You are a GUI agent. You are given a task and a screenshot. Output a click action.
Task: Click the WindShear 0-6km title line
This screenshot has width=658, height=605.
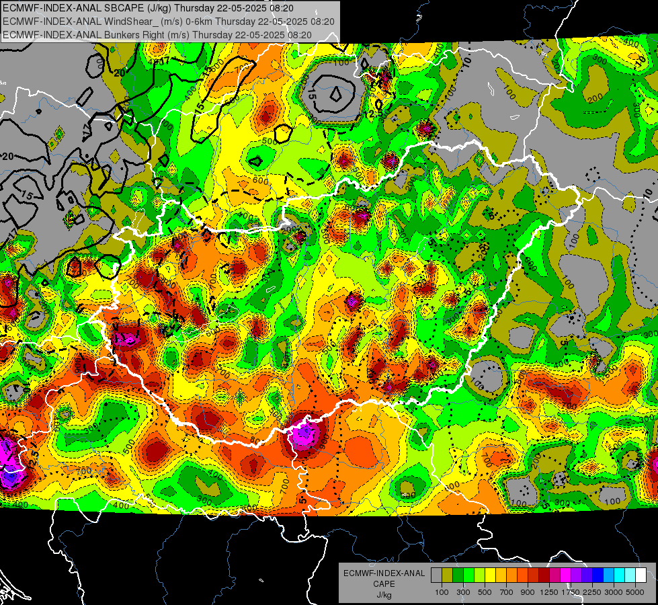click(x=168, y=22)
